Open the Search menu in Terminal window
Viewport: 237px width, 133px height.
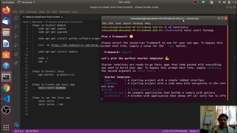coord(127,23)
